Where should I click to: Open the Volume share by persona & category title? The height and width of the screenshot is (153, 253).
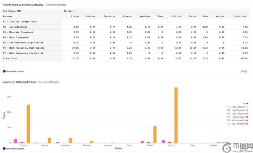coord(23,5)
